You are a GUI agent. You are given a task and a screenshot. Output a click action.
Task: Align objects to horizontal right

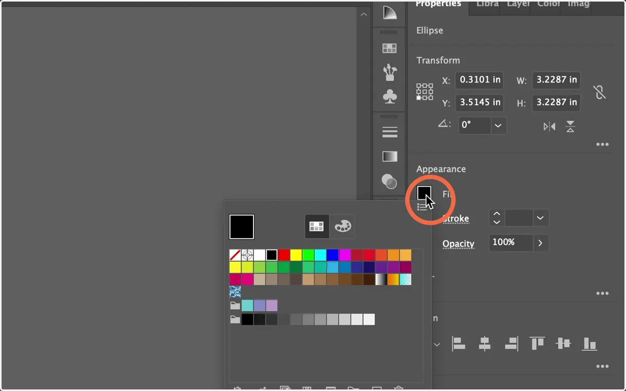[511, 344]
